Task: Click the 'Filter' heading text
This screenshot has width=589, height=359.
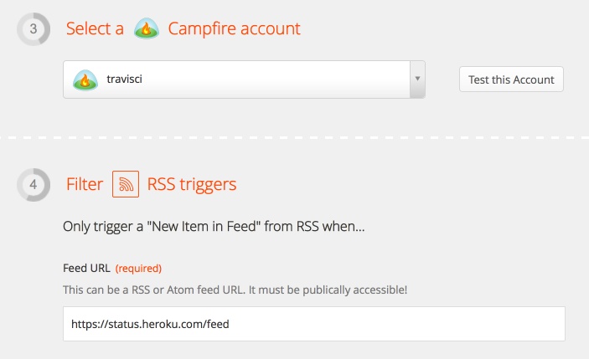Action: coord(85,184)
